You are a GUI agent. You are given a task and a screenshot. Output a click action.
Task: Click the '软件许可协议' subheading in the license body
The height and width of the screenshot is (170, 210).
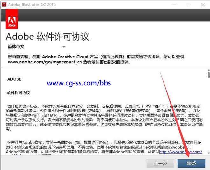pyautogui.click(x=18, y=93)
